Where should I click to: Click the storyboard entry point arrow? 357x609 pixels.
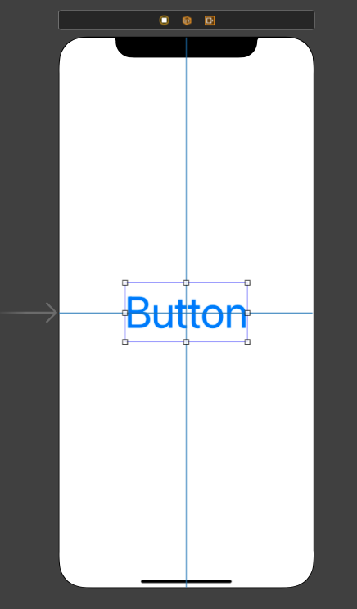[x=29, y=313]
